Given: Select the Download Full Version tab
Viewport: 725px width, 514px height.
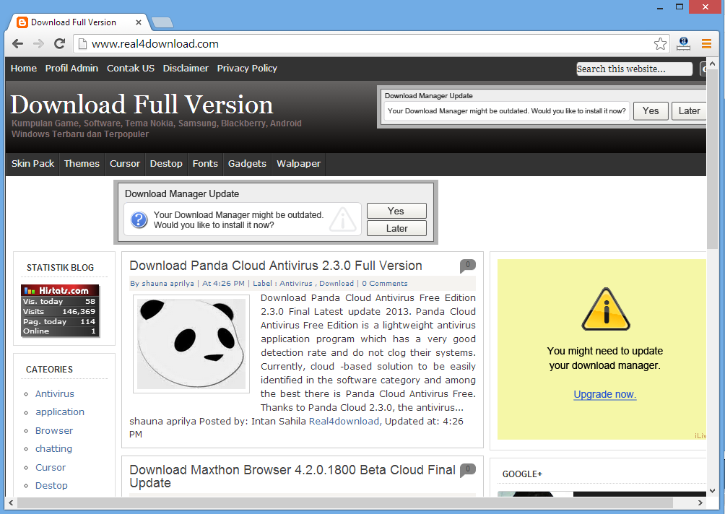Looking at the screenshot, I should 79,22.
